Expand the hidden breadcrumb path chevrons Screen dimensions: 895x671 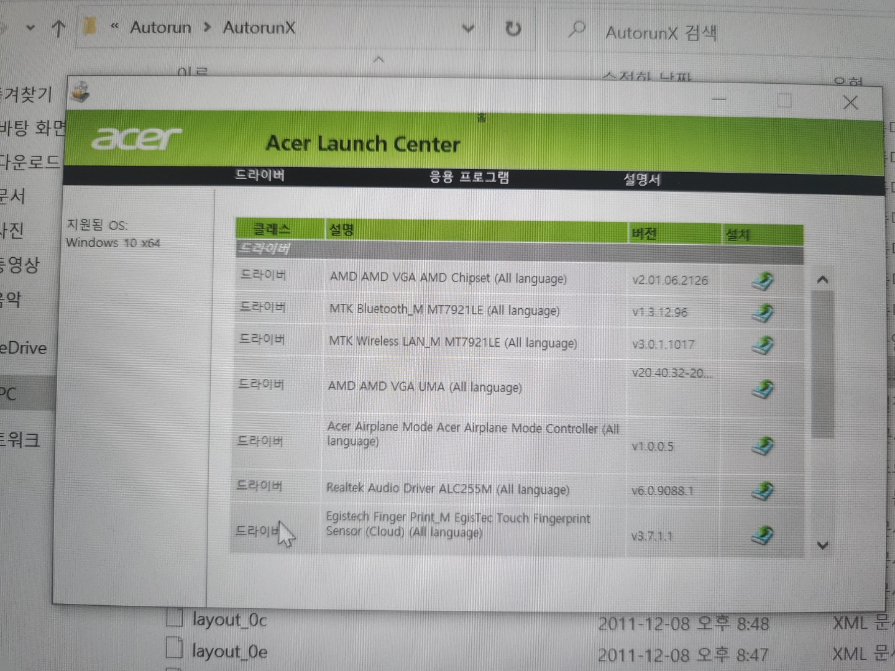point(114,26)
